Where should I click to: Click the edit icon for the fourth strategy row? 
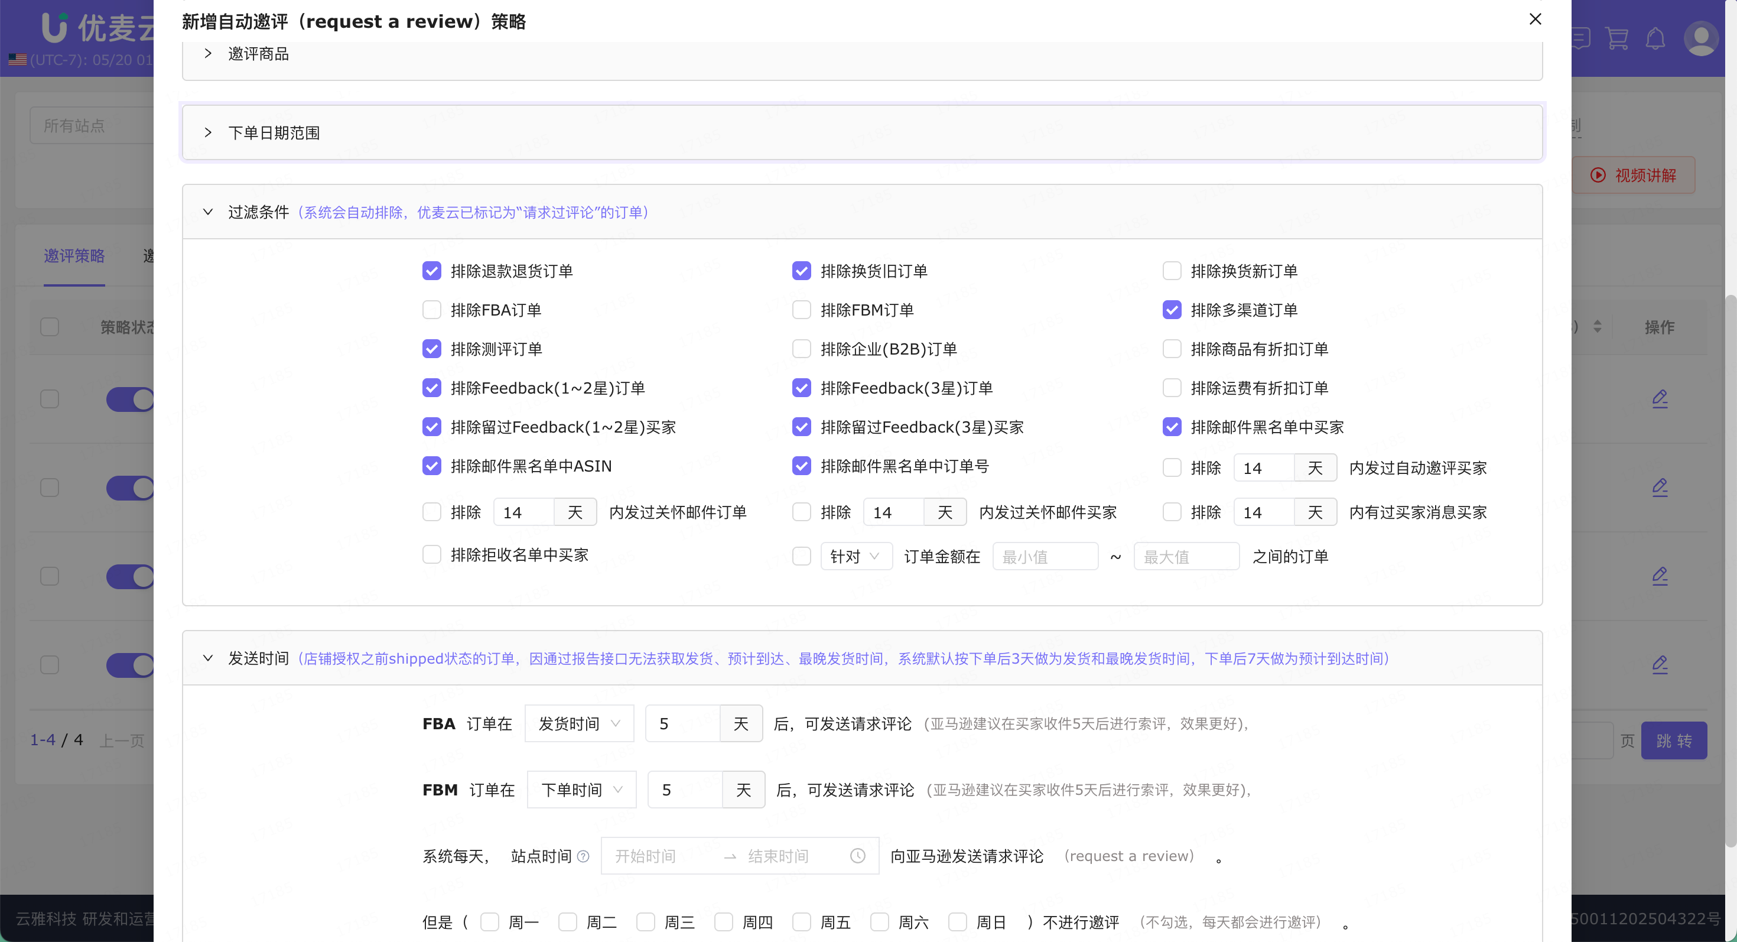pos(1660,664)
